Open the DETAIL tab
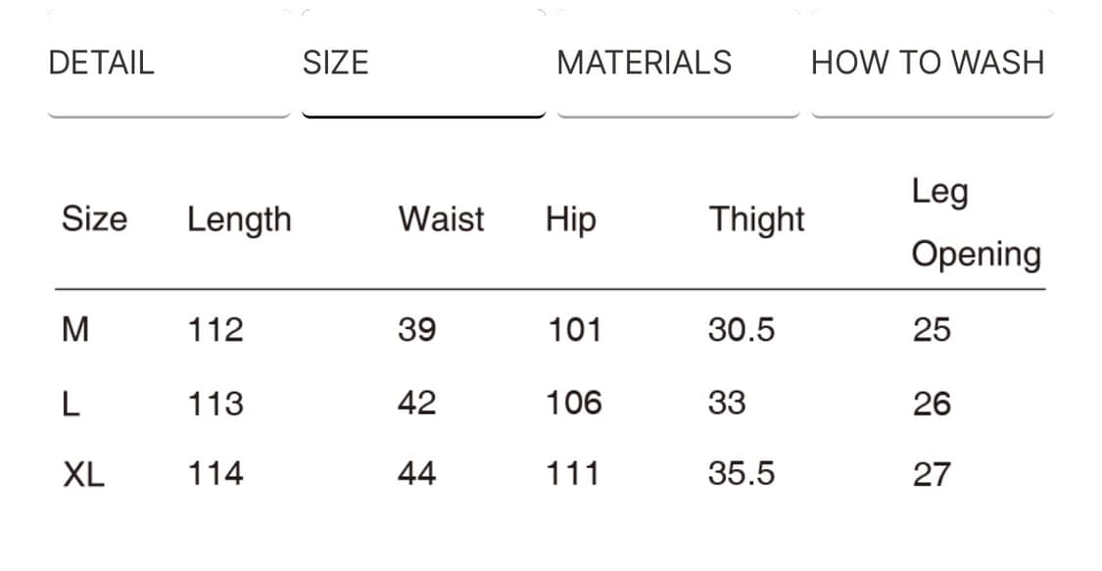The width and height of the screenshot is (1102, 571). (x=102, y=63)
